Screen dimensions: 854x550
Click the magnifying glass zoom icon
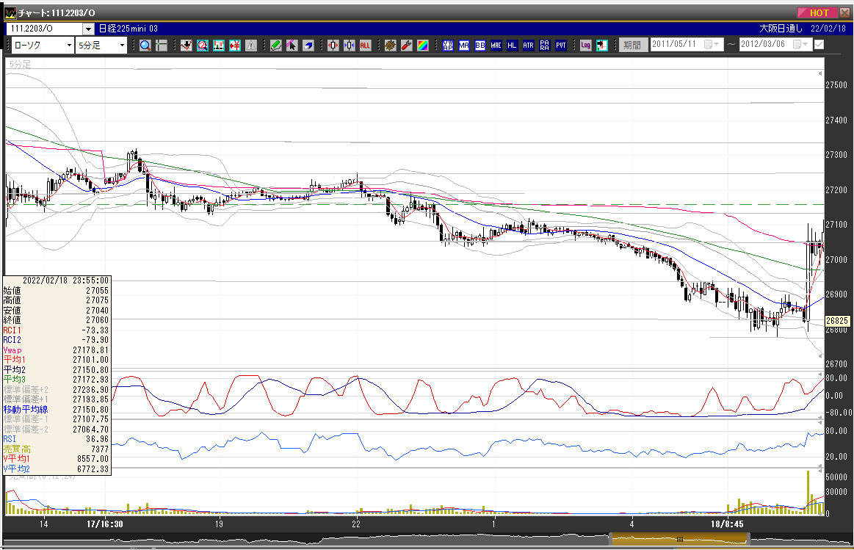(145, 46)
